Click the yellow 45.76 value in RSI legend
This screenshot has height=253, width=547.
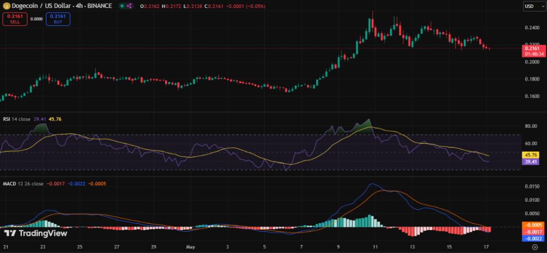tap(55, 119)
